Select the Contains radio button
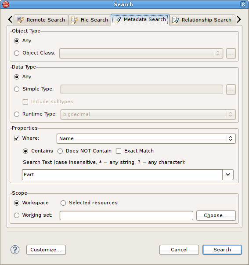249x265 pixels. point(25,151)
